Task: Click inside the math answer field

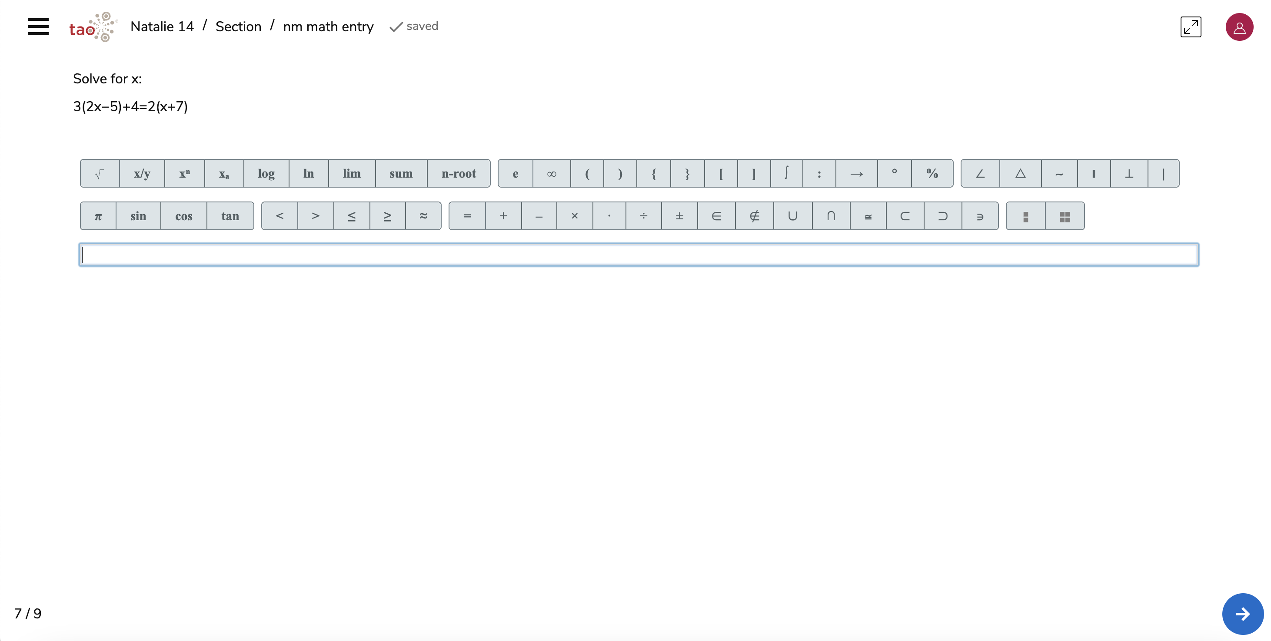Action: click(639, 255)
